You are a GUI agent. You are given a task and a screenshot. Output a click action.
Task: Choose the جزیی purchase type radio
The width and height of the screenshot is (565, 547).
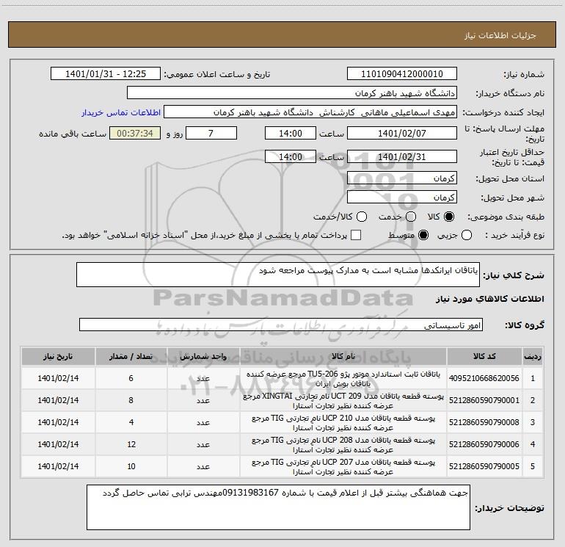(467, 236)
